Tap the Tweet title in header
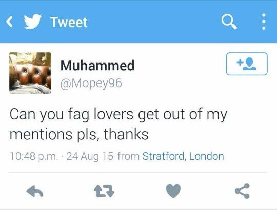The height and width of the screenshot is (211, 277). pyautogui.click(x=69, y=23)
